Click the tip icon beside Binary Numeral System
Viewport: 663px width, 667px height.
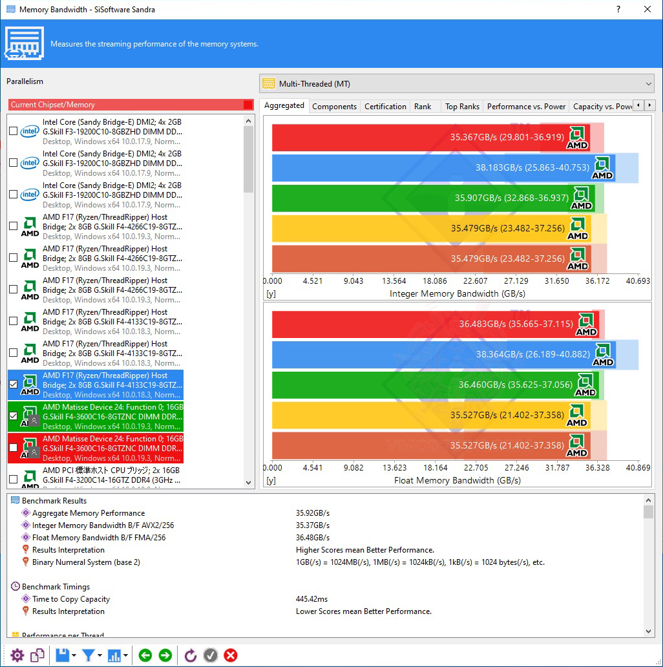click(x=25, y=562)
